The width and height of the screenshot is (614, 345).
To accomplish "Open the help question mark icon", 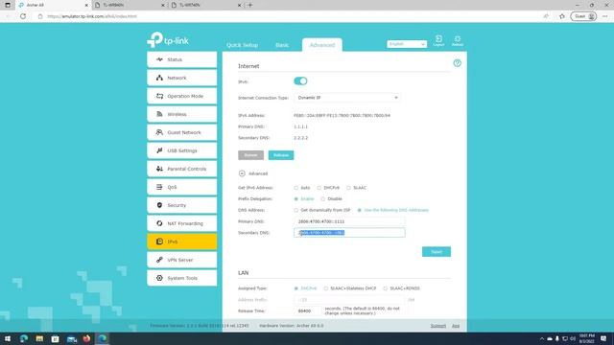I will [x=457, y=63].
